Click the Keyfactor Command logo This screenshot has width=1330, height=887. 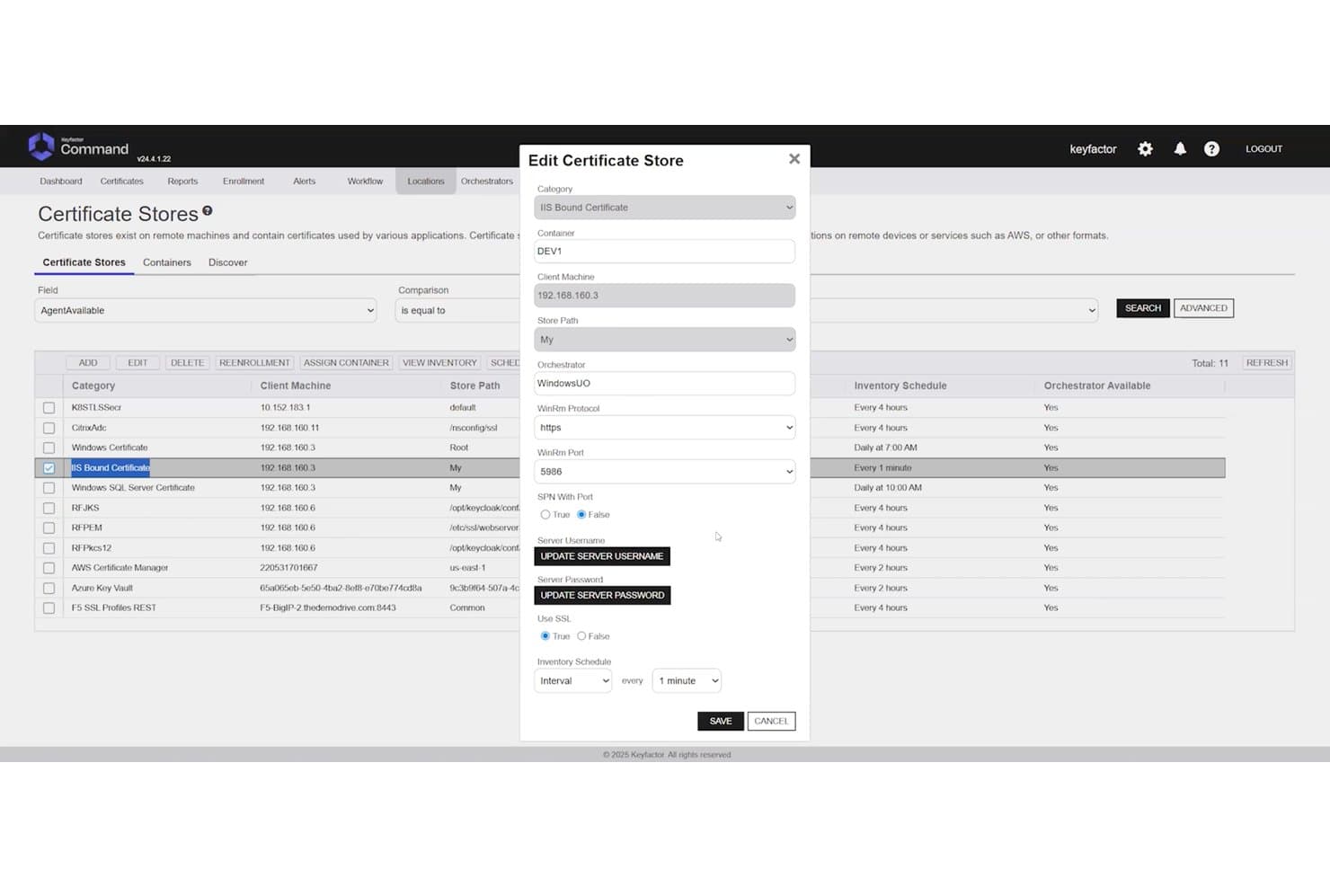point(79,147)
